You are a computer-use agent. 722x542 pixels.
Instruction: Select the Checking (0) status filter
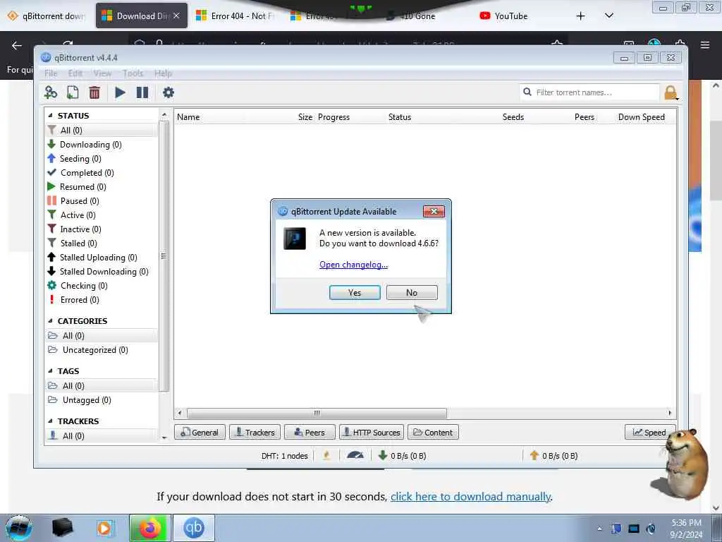click(x=84, y=286)
